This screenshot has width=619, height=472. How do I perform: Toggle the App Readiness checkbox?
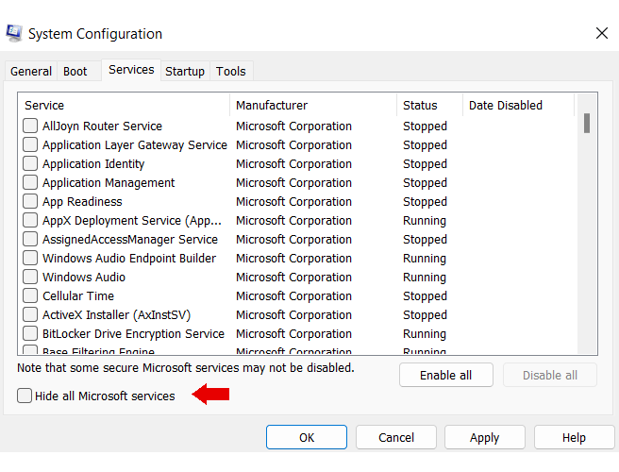30,202
